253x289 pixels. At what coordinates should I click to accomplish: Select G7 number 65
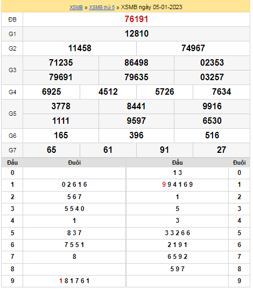pos(51,150)
